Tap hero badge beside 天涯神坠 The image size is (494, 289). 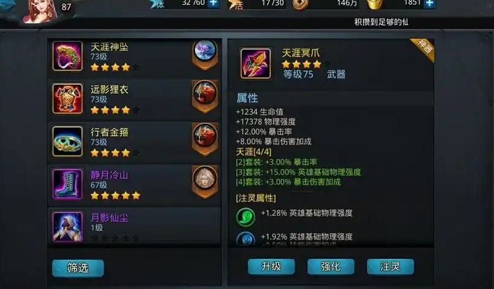coord(205,55)
